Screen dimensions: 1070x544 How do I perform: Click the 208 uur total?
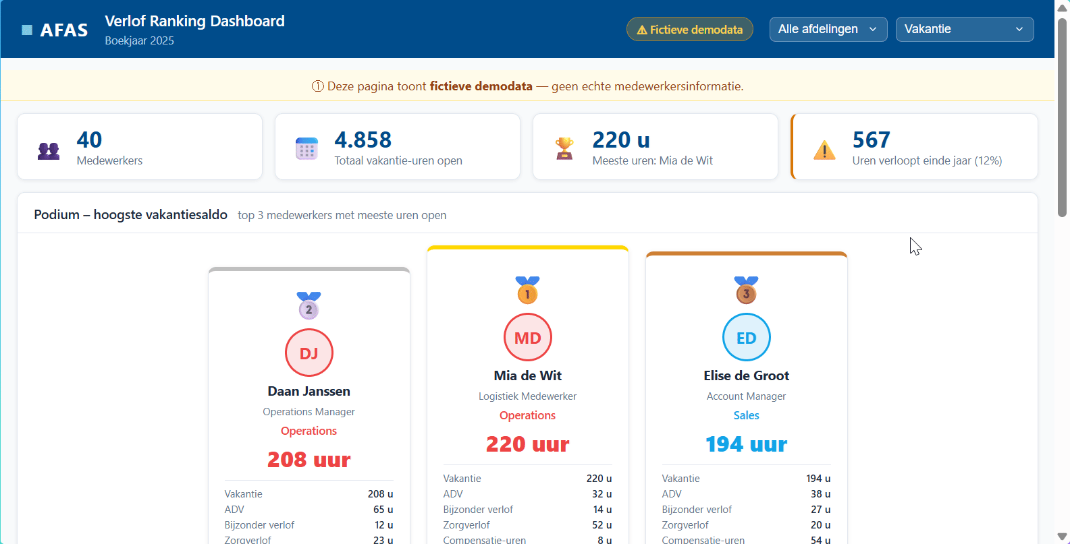click(x=309, y=460)
